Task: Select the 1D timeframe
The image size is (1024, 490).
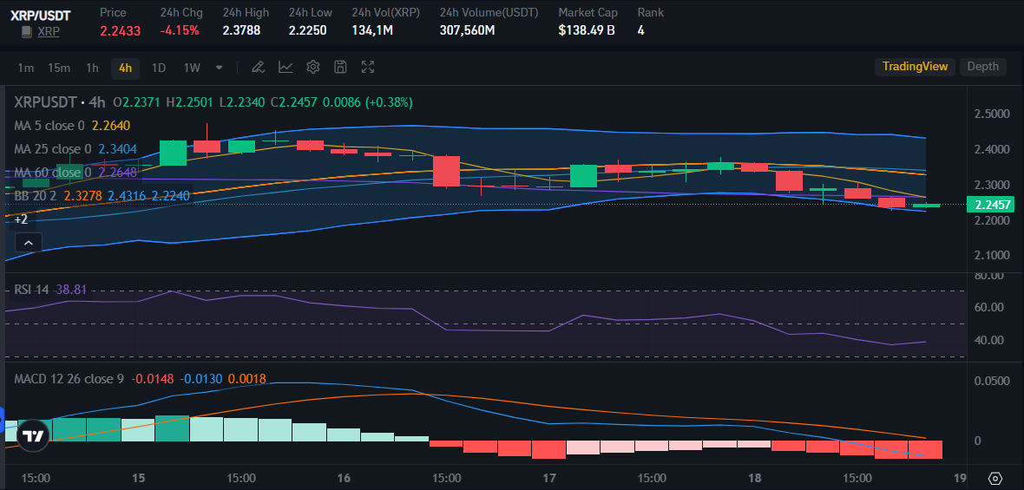Action: 159,67
